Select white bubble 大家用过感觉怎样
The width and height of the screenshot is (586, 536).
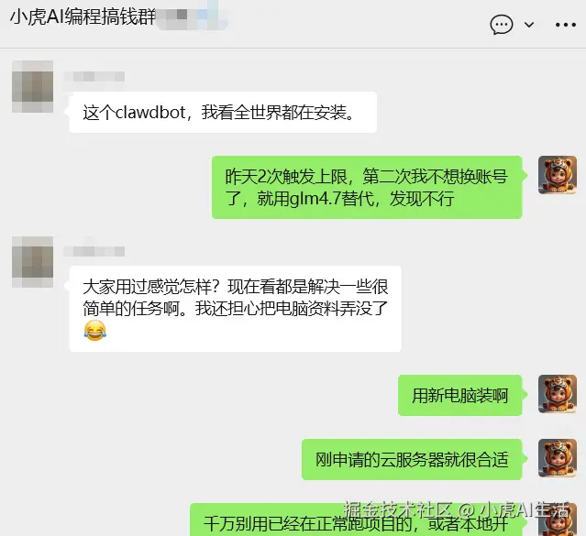[x=236, y=309]
